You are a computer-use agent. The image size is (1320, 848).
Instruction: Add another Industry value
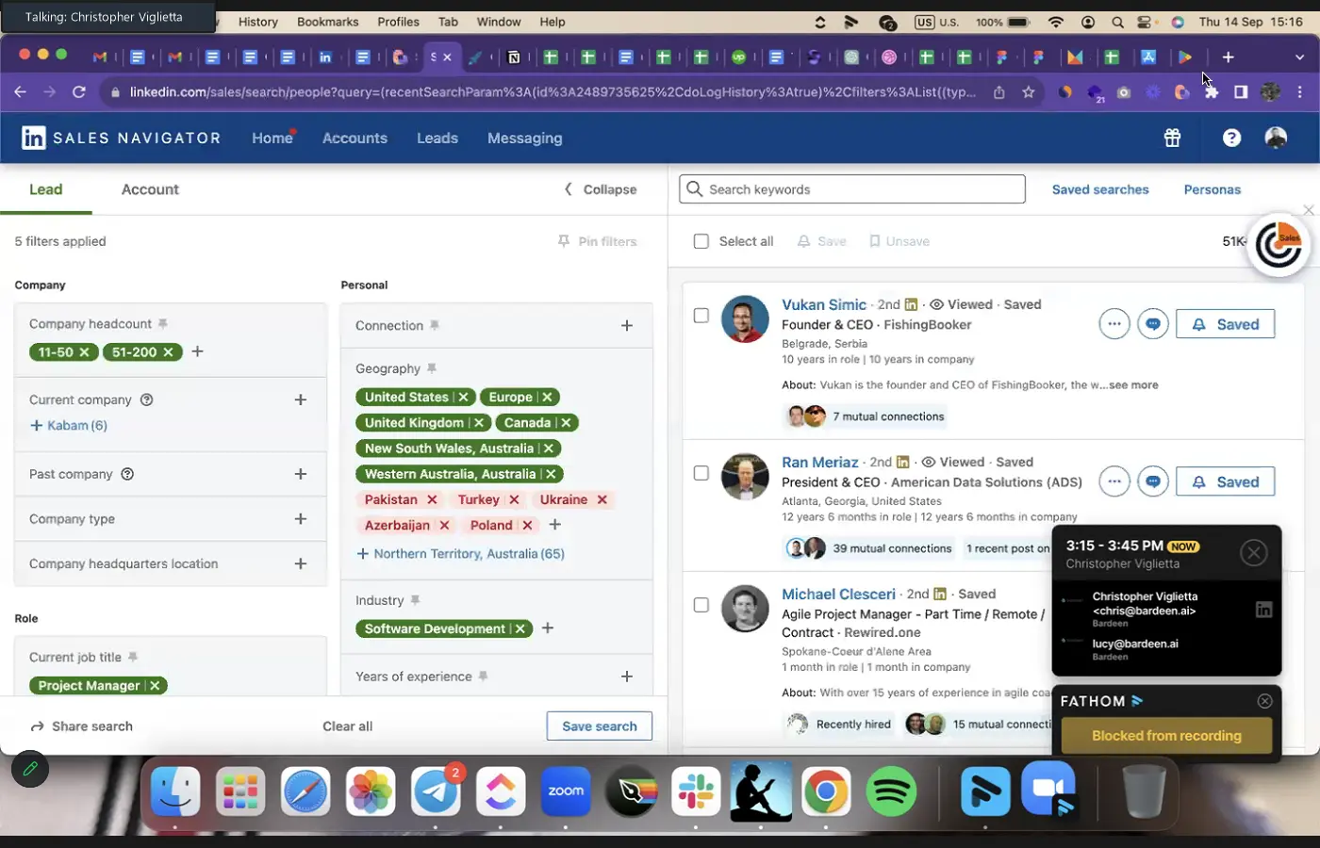tap(547, 628)
